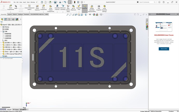
Task: Start a New Motion Study
Action: (x=68, y=8)
